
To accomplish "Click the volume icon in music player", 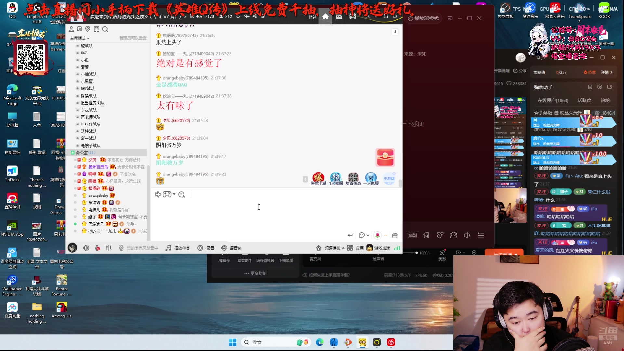I will tap(467, 235).
